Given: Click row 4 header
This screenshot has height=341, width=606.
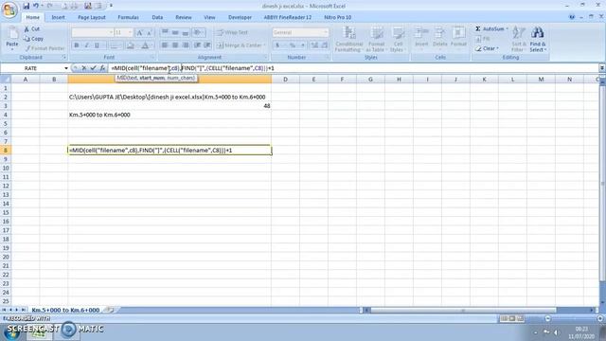Looking at the screenshot, I should (x=6, y=115).
